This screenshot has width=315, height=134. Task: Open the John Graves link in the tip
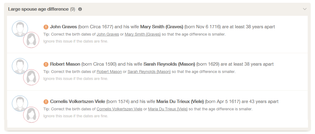point(108,34)
